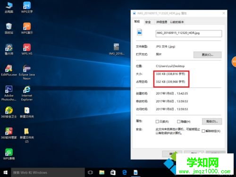The height and width of the screenshot is (177, 236).
Task: Open File Explorer from the taskbar
Action: click(102, 172)
